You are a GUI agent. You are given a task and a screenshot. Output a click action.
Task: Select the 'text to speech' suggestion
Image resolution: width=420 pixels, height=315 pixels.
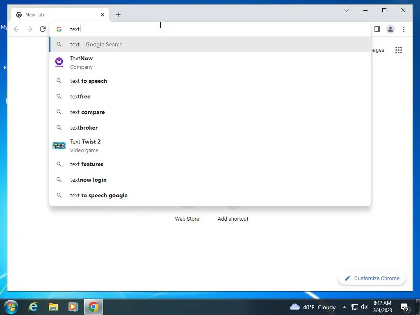click(210, 81)
